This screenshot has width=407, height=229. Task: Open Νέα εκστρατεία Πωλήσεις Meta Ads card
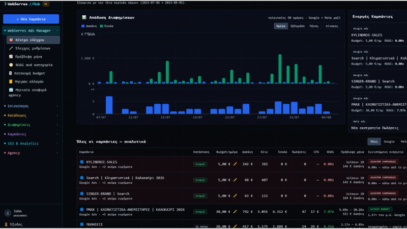tap(377, 125)
